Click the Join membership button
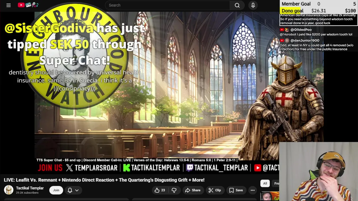This screenshot has height=201, width=358. [x=56, y=190]
